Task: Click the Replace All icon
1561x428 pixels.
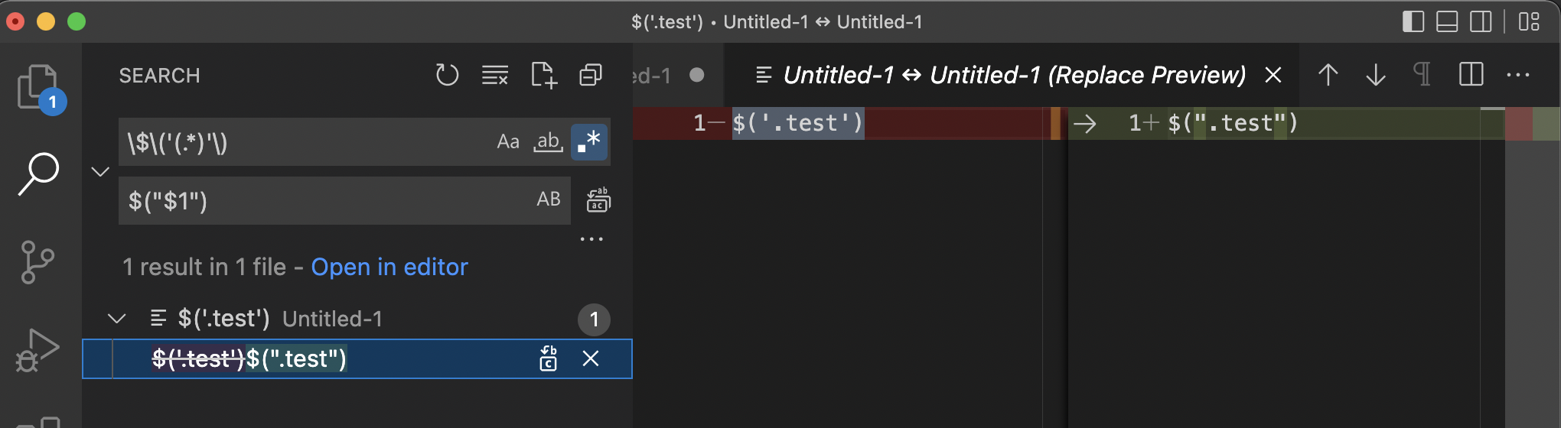Action: click(598, 200)
